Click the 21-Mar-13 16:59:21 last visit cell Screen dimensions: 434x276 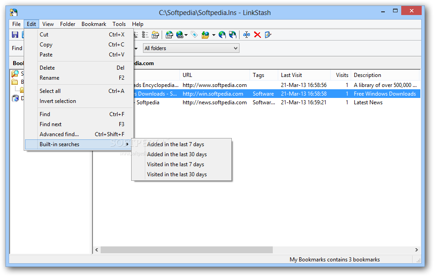tap(304, 102)
